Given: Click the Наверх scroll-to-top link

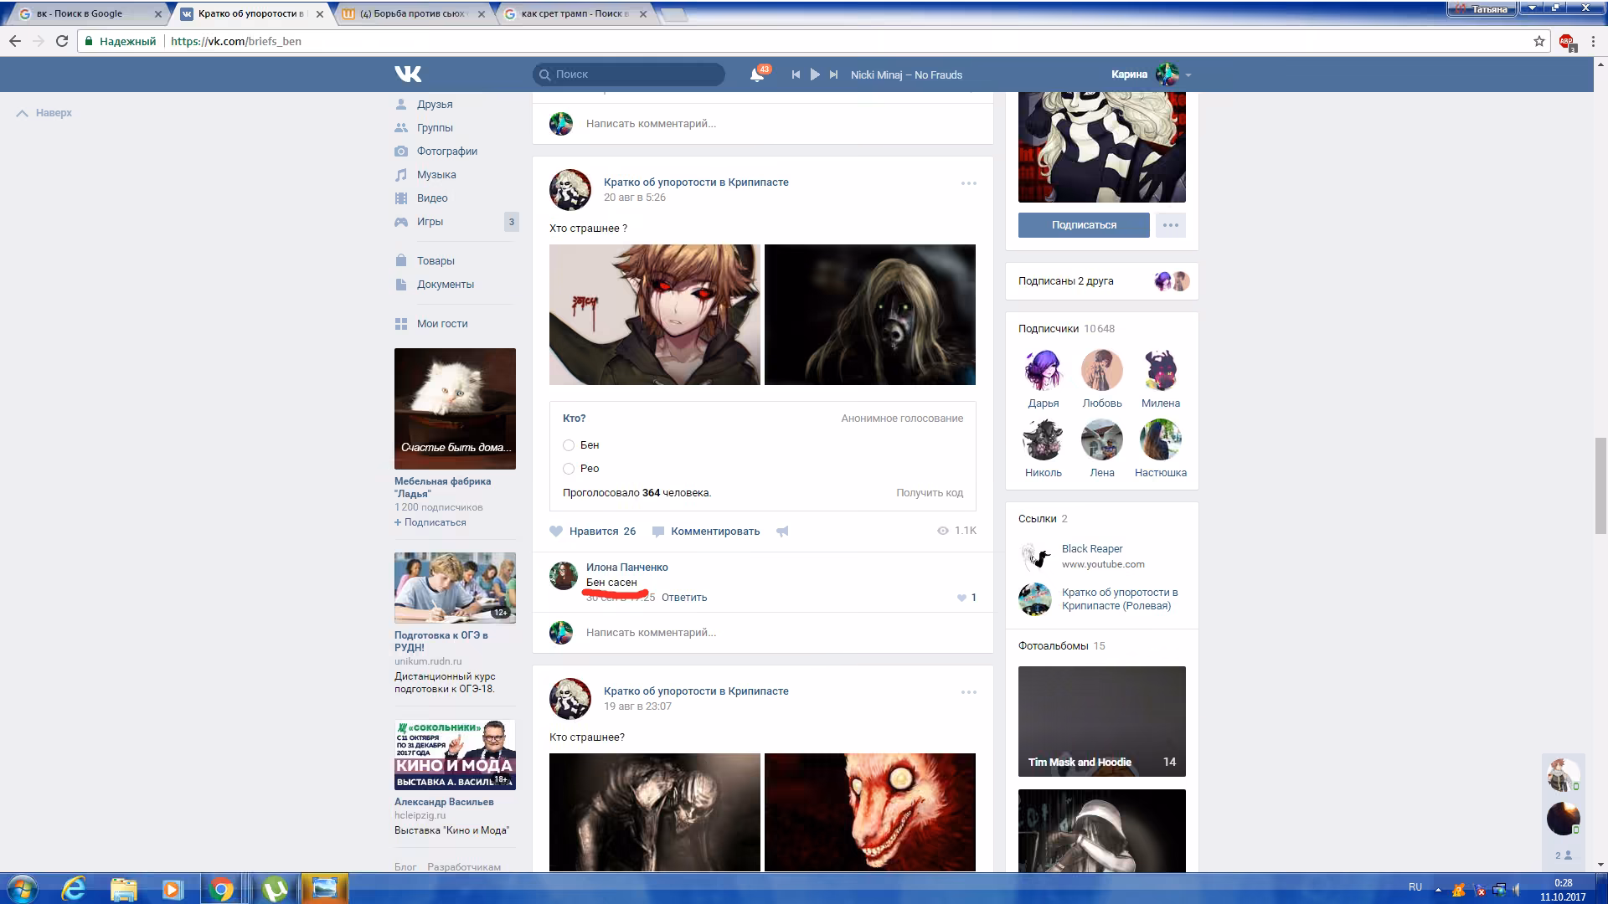Looking at the screenshot, I should 44,113.
